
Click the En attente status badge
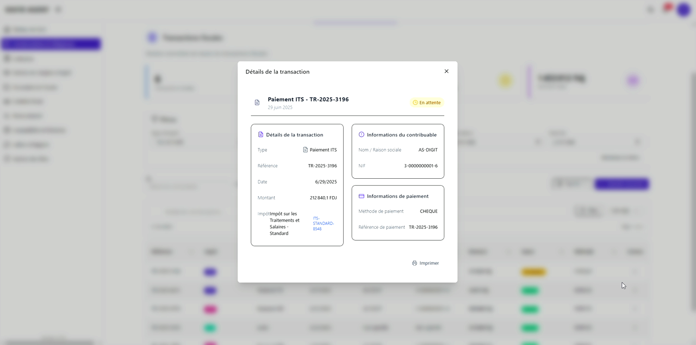[x=427, y=102]
